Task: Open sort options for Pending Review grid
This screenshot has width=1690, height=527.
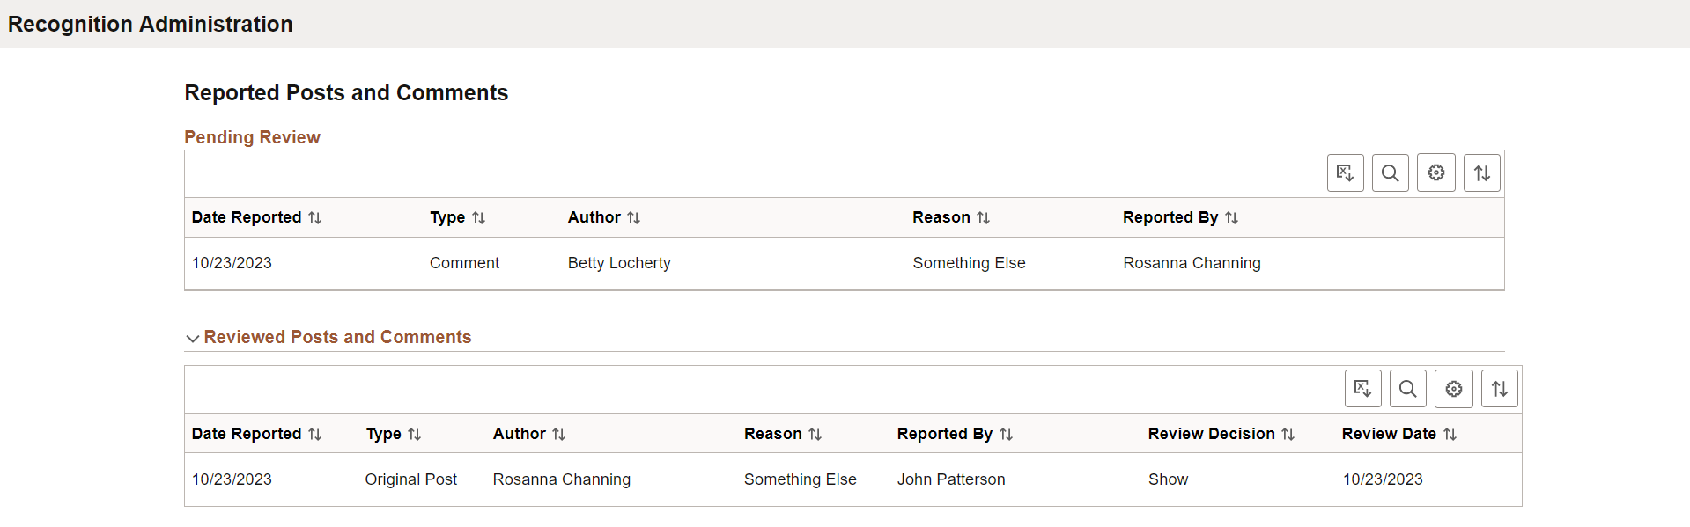Action: pos(1482,173)
